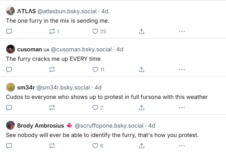
Task: View sm34r's yellow profile avatar
Action: coord(11,87)
